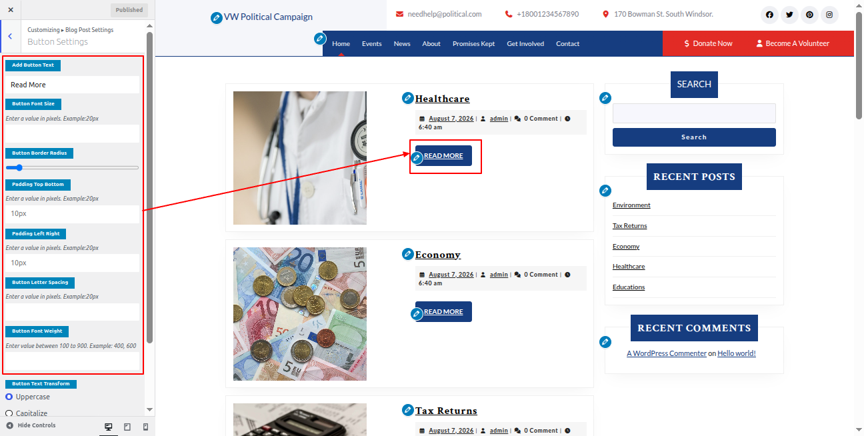The height and width of the screenshot is (436, 864).
Task: Close the Customizer with the X icon
Action: pos(10,10)
